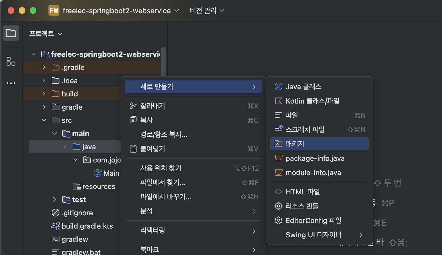Click the gradlew terminal script icon
The image size is (442, 255).
click(56, 239)
